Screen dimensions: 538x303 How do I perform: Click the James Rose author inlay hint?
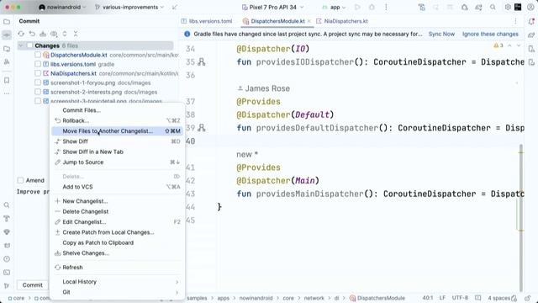pyautogui.click(x=263, y=88)
